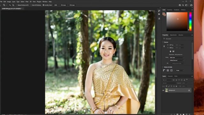
Task: Click the lock position icon
Action: 171,86
